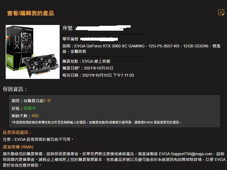This screenshot has width=227, height=170.
Task: Click the 購買地點 EVGA 線上官網 line
Action: click(86, 61)
